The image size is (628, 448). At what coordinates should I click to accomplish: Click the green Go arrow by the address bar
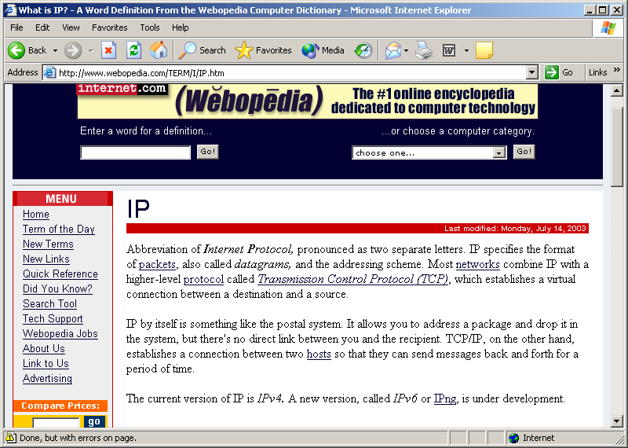coord(552,72)
